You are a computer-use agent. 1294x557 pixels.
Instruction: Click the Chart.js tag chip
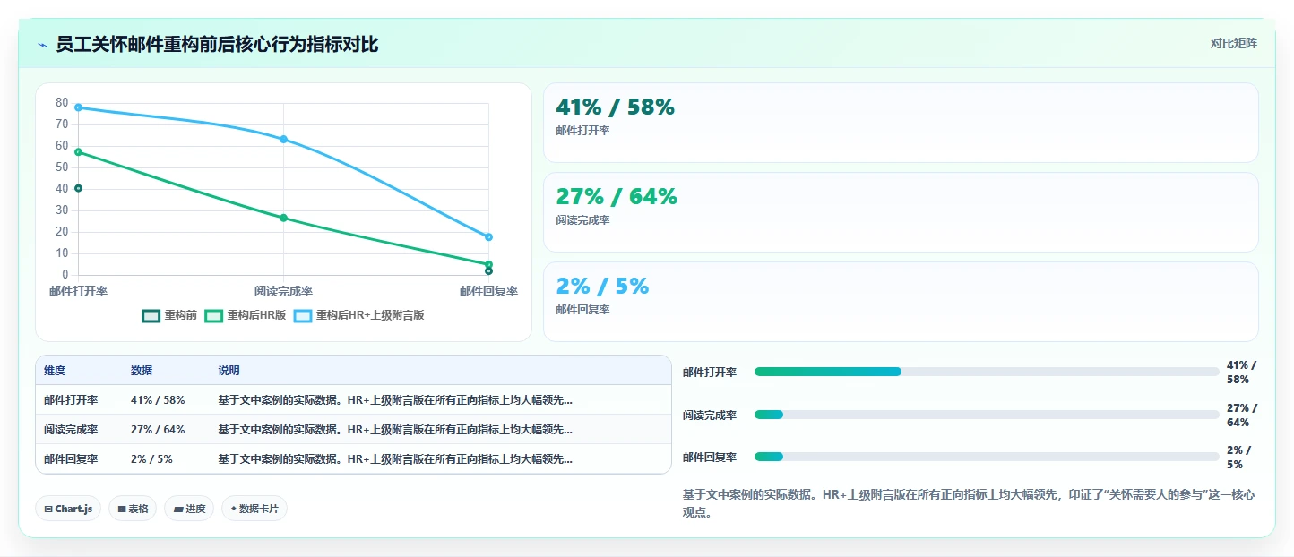(x=68, y=509)
